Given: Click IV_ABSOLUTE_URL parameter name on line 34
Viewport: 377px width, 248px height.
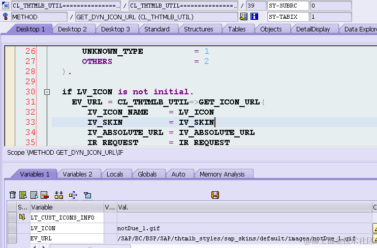Looking at the screenshot, I should pyautogui.click(x=125, y=132).
